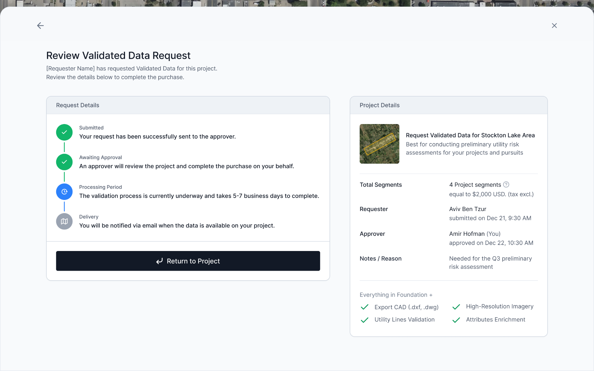This screenshot has width=594, height=371.
Task: Click the Attributes Enrichment checkmark icon
Action: point(456,320)
